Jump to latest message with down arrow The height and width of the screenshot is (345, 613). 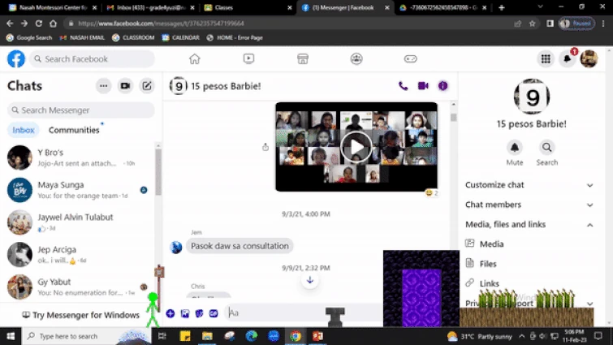(310, 280)
